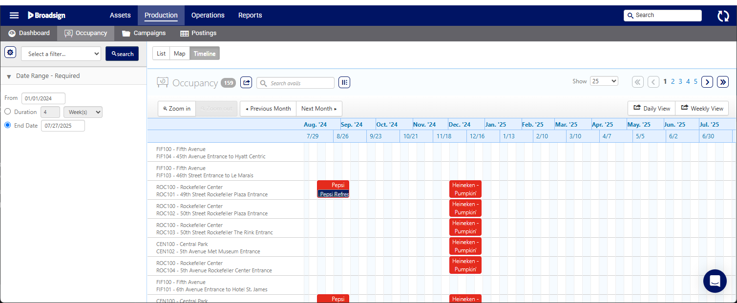Click Zoom out button
Image resolution: width=737 pixels, height=303 pixels.
pyautogui.click(x=216, y=109)
